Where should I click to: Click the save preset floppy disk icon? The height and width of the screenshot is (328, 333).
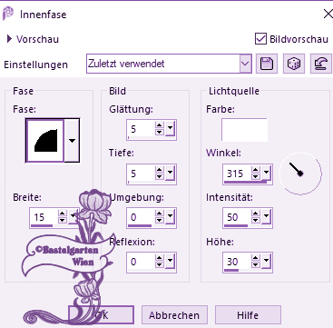(x=267, y=64)
